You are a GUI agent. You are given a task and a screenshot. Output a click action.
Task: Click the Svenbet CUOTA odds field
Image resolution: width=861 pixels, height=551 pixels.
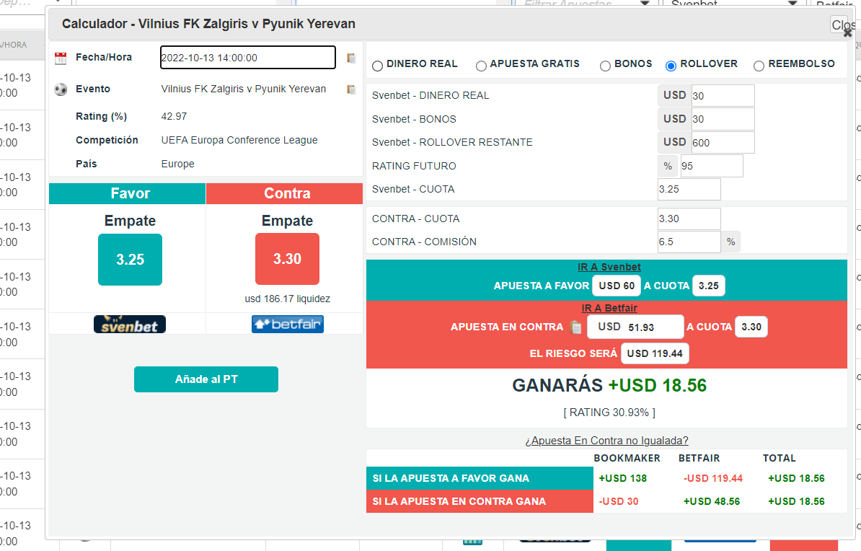(x=689, y=190)
